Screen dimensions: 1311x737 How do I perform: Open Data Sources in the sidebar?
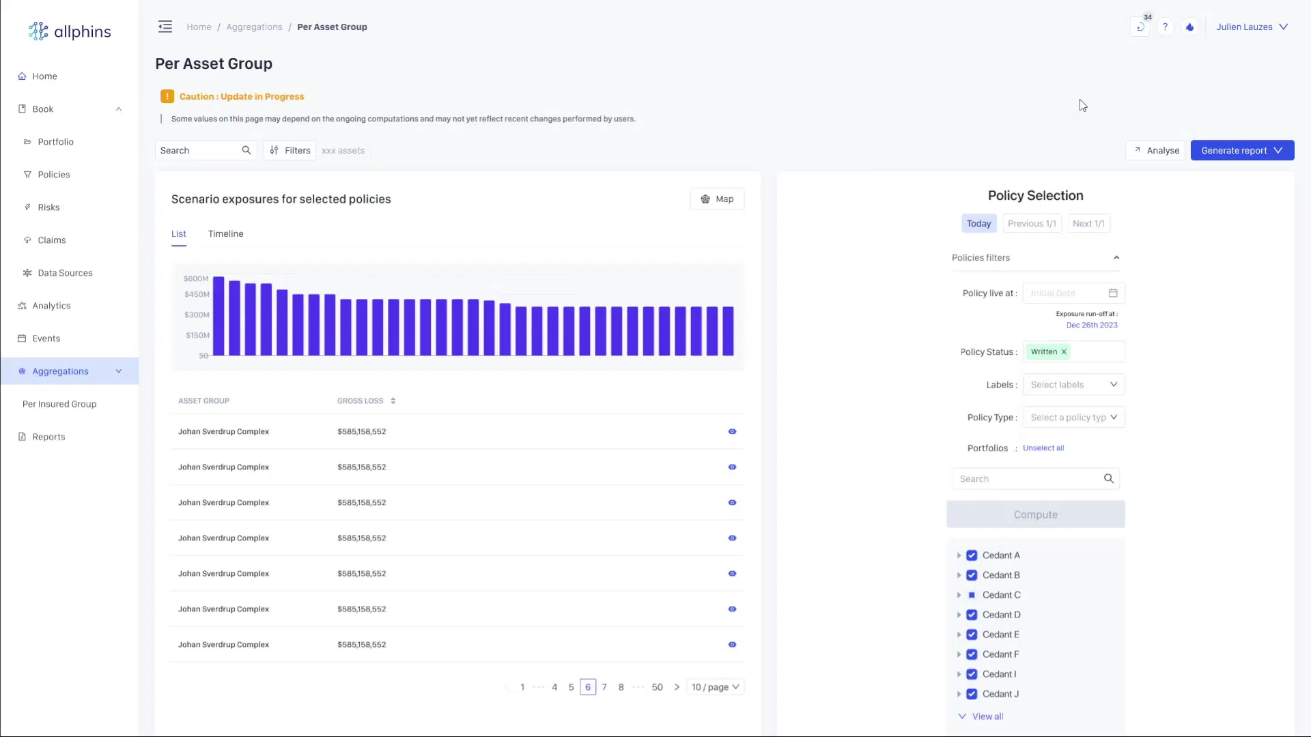tap(65, 273)
